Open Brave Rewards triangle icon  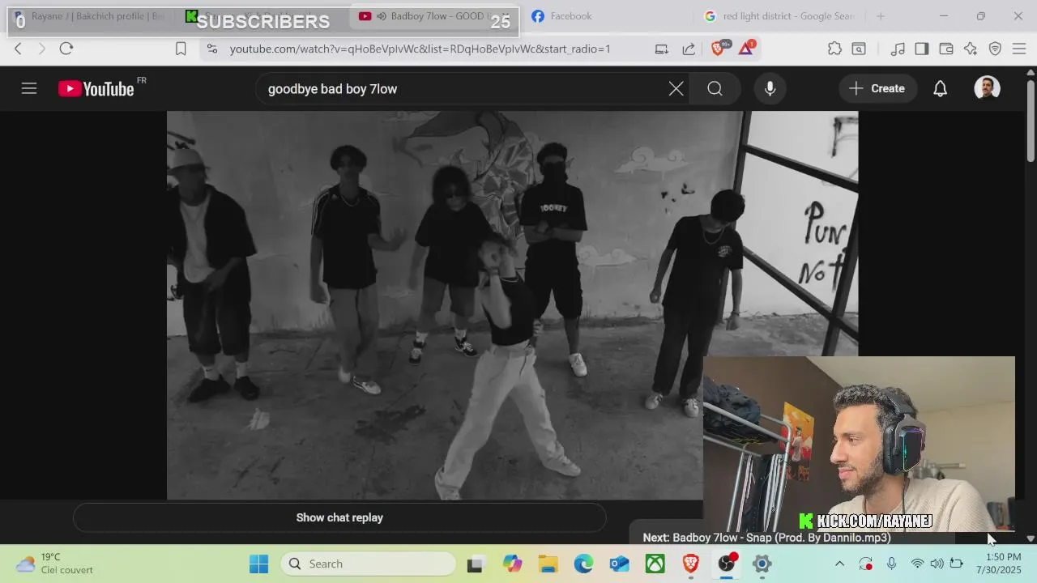[746, 49]
